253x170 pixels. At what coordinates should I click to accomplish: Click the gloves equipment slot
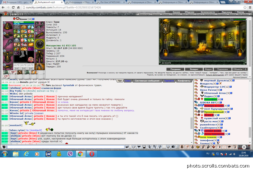(x=8, y=35)
